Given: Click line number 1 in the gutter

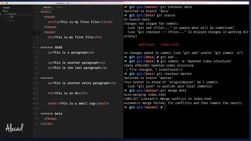Looking at the screenshot, I should click(37, 12).
